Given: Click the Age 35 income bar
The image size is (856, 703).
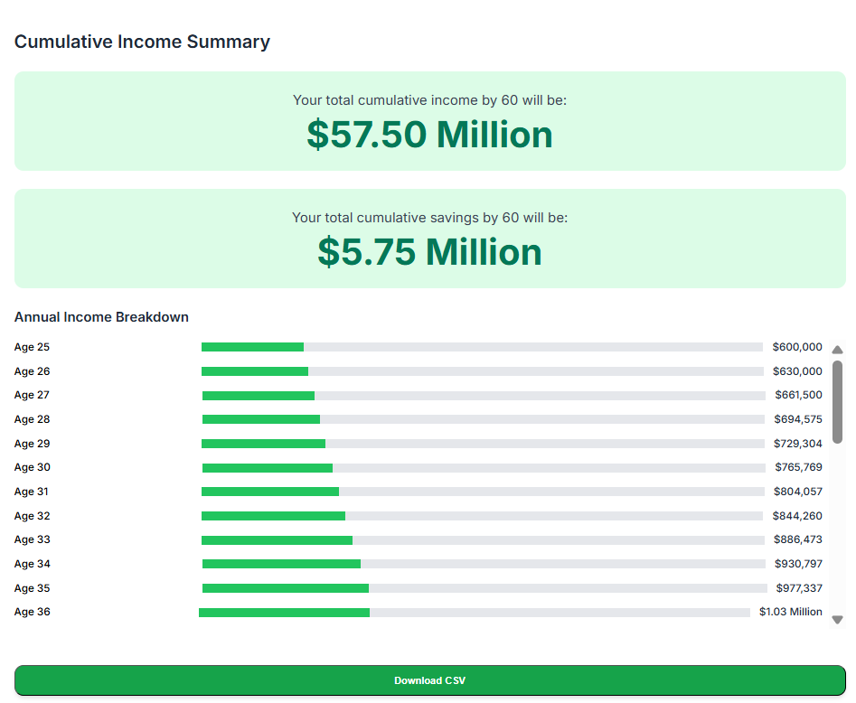Looking at the screenshot, I should coord(285,587).
